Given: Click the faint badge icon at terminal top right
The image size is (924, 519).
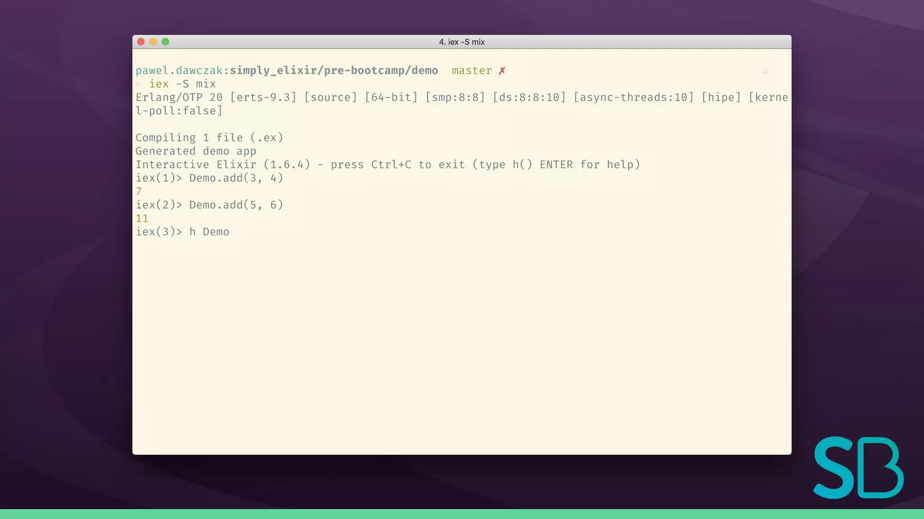Looking at the screenshot, I should 765,71.
